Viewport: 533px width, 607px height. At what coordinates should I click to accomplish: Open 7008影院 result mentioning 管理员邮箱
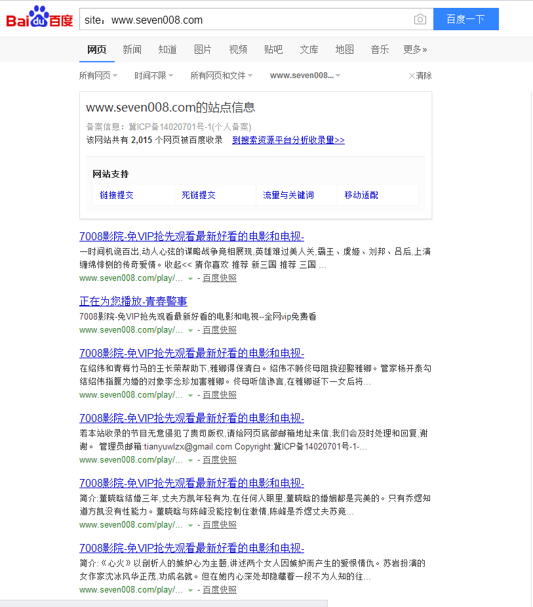[192, 418]
